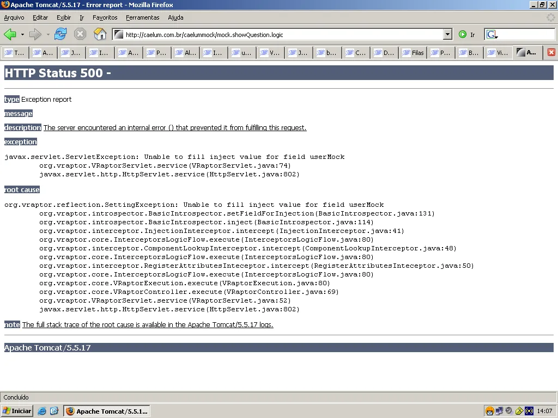Click the Forward arrow button

click(x=35, y=34)
